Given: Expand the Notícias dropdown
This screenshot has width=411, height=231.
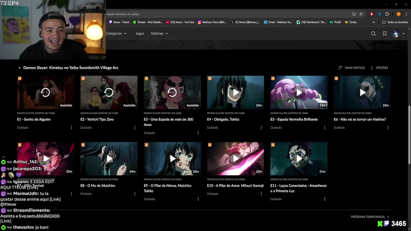Looking at the screenshot, I should coord(160,33).
